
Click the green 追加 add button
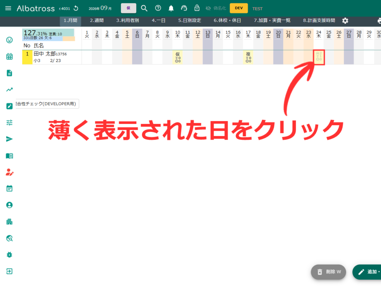pos(367,272)
